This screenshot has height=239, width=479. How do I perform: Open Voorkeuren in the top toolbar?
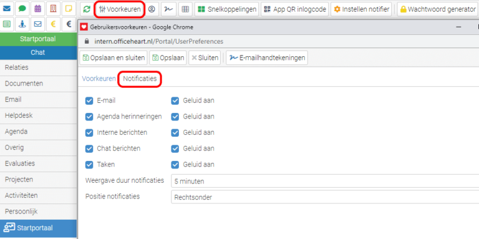click(120, 9)
